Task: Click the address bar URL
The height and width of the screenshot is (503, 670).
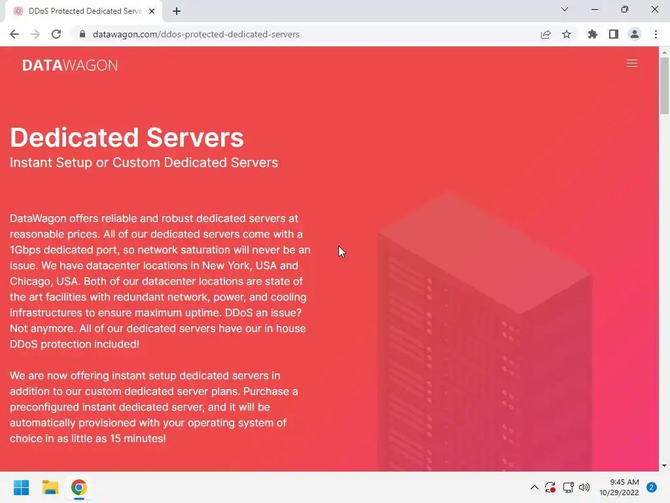Action: [196, 34]
